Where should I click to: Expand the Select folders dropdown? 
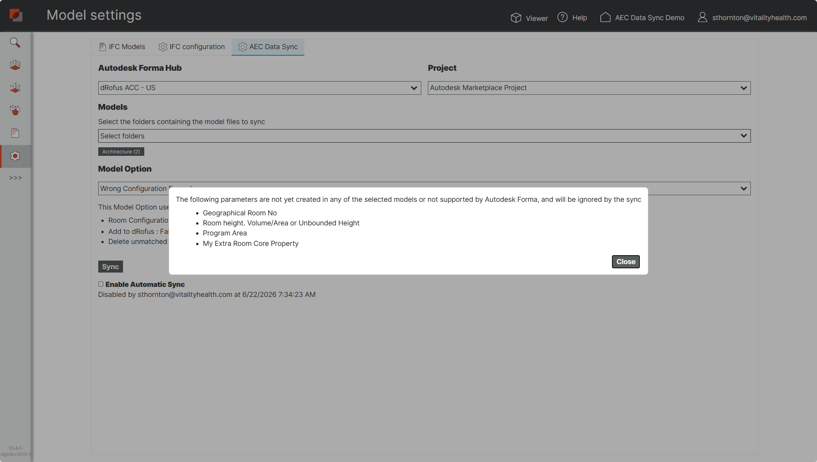(424, 136)
